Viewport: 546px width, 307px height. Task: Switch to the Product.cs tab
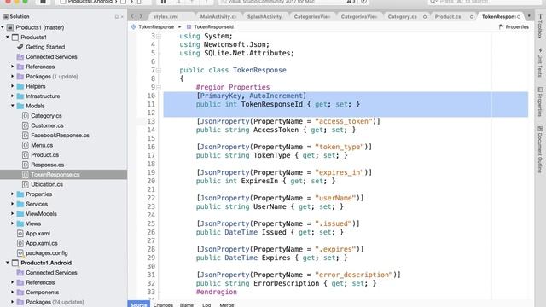448,17
